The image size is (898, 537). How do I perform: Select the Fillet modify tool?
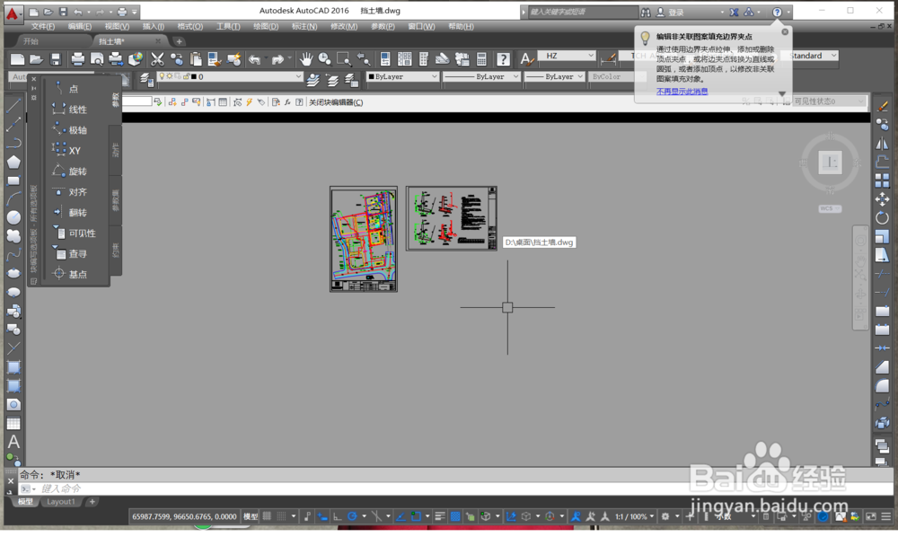tap(882, 386)
